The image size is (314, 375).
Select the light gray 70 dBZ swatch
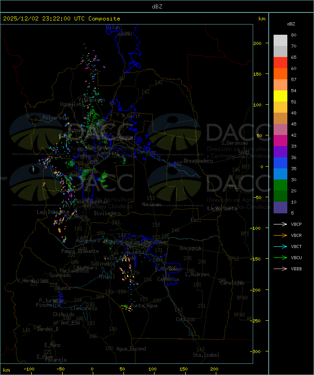pos(280,41)
